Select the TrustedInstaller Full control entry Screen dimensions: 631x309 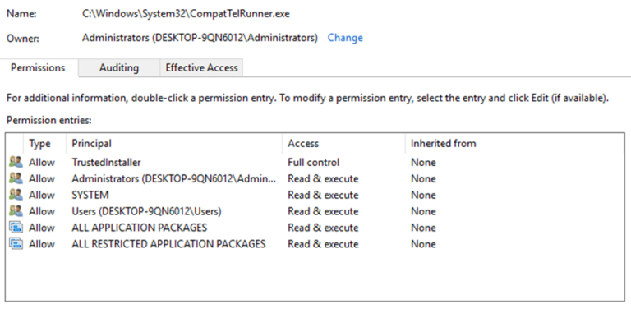point(315,162)
